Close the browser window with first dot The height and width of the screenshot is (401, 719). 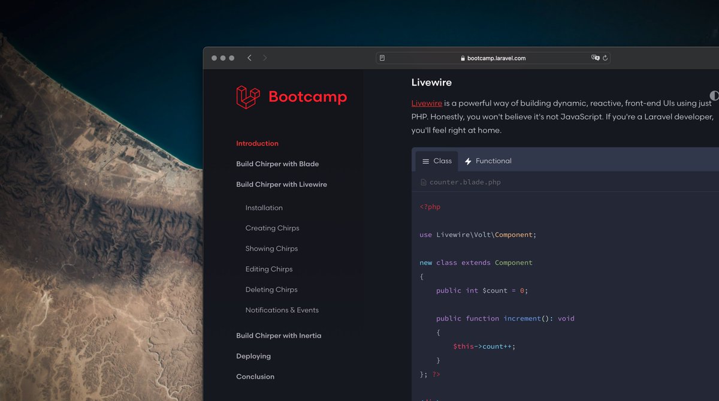(215, 58)
